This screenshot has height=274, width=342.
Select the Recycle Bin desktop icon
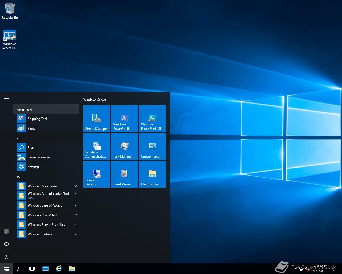(10, 11)
